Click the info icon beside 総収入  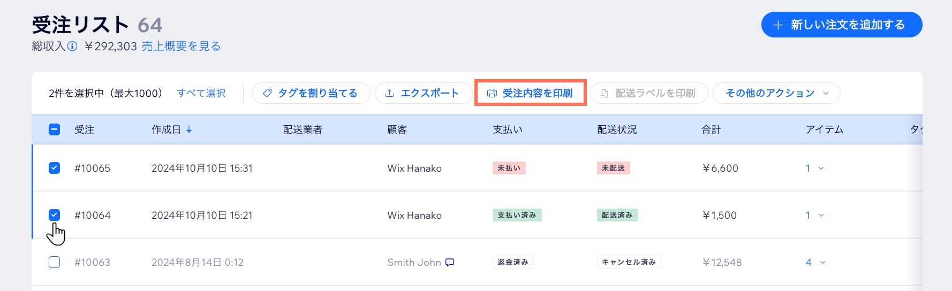click(x=72, y=47)
